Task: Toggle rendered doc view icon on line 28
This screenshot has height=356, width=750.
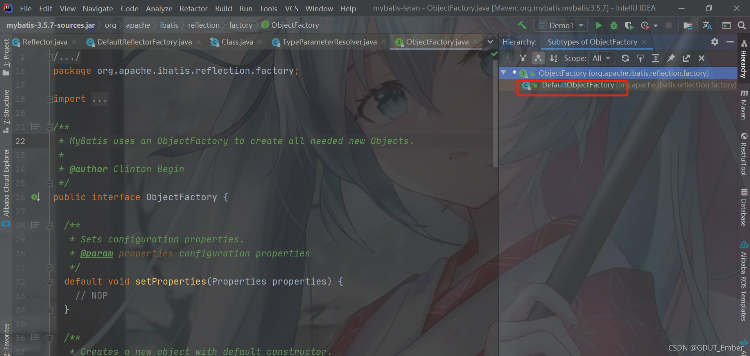Action: [35, 225]
